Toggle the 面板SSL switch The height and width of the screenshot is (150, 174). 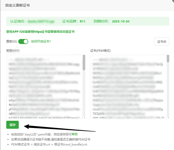(x=23, y=41)
